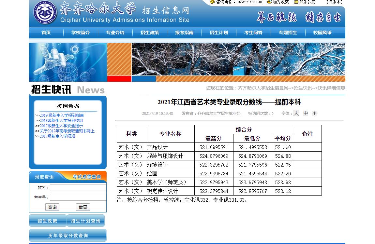The width and height of the screenshot is (375, 244).
Task: Click the 服装与服饰设计 major cell
Action: (x=171, y=156)
